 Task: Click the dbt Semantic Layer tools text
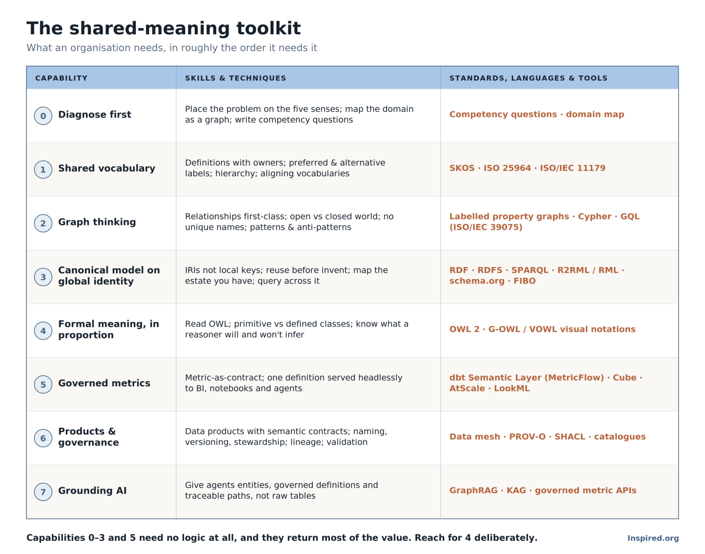click(546, 383)
